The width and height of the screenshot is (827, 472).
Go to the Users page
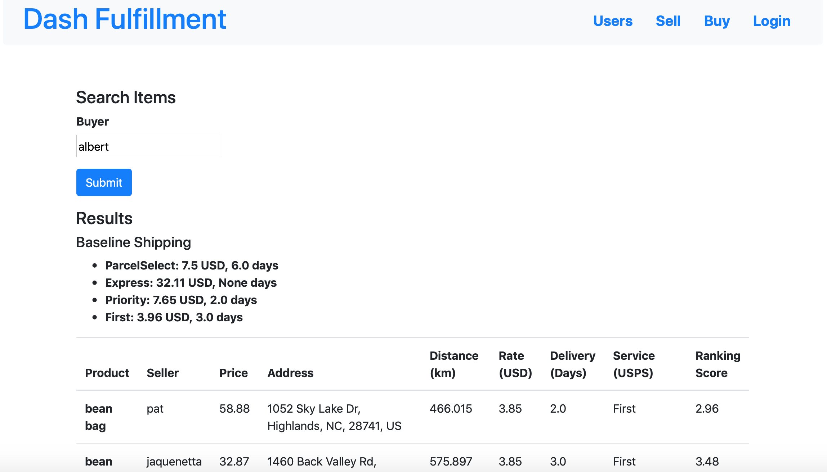pos(613,21)
